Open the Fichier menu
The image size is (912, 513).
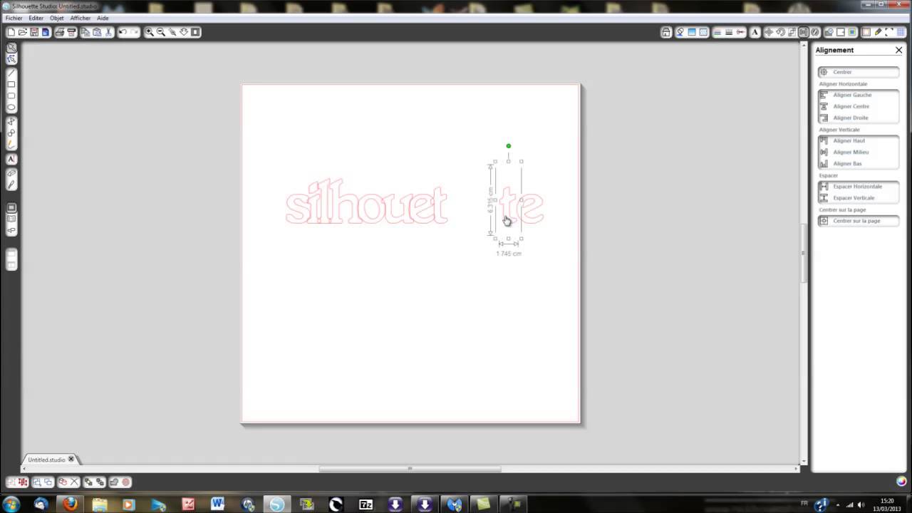(x=14, y=18)
